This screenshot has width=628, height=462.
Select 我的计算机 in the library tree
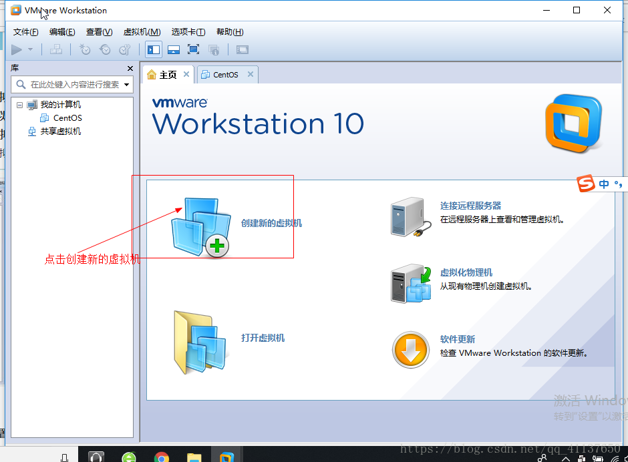tap(61, 105)
